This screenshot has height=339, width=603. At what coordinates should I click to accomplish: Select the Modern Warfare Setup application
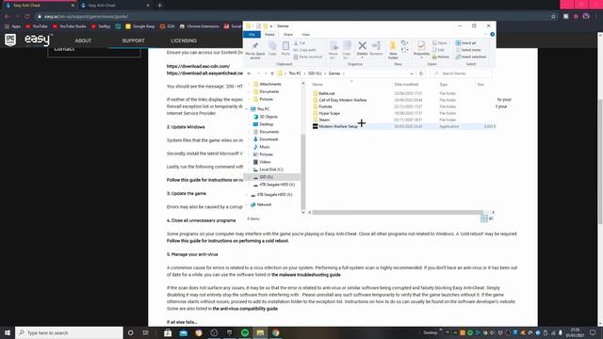[x=338, y=126]
